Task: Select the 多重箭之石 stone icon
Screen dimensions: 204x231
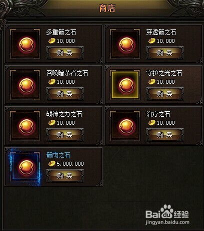Action: click(25, 44)
